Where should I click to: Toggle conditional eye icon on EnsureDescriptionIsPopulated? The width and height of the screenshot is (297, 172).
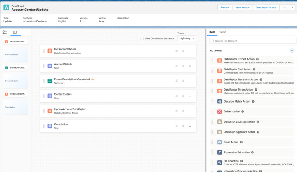pos(92,79)
